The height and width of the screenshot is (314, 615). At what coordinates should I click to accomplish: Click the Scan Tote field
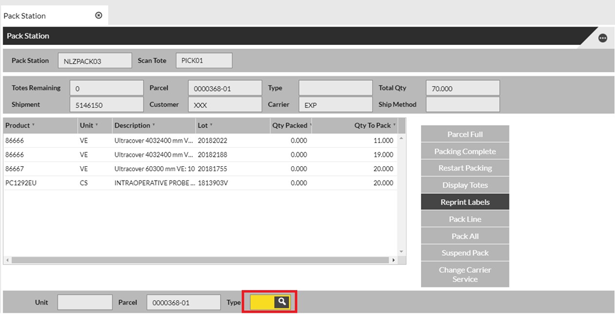click(204, 61)
